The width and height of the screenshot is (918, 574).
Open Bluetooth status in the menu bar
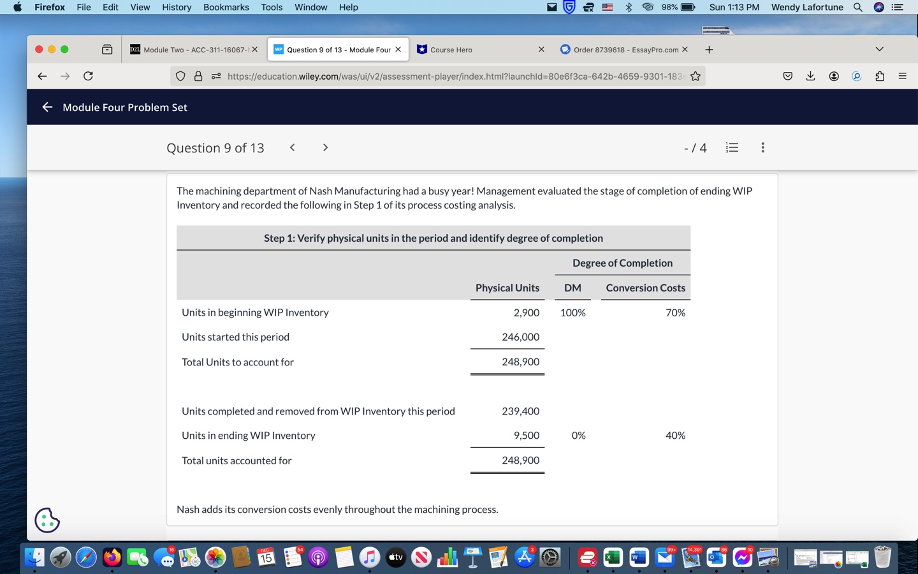[x=629, y=7]
